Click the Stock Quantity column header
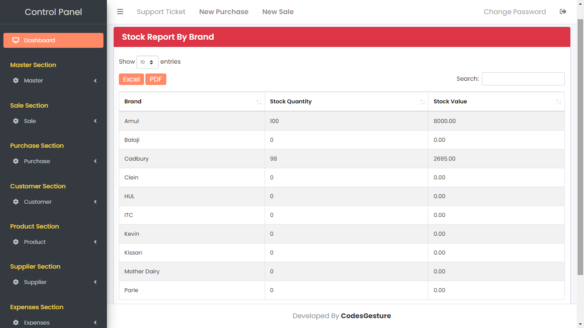The height and width of the screenshot is (328, 584). click(x=346, y=102)
